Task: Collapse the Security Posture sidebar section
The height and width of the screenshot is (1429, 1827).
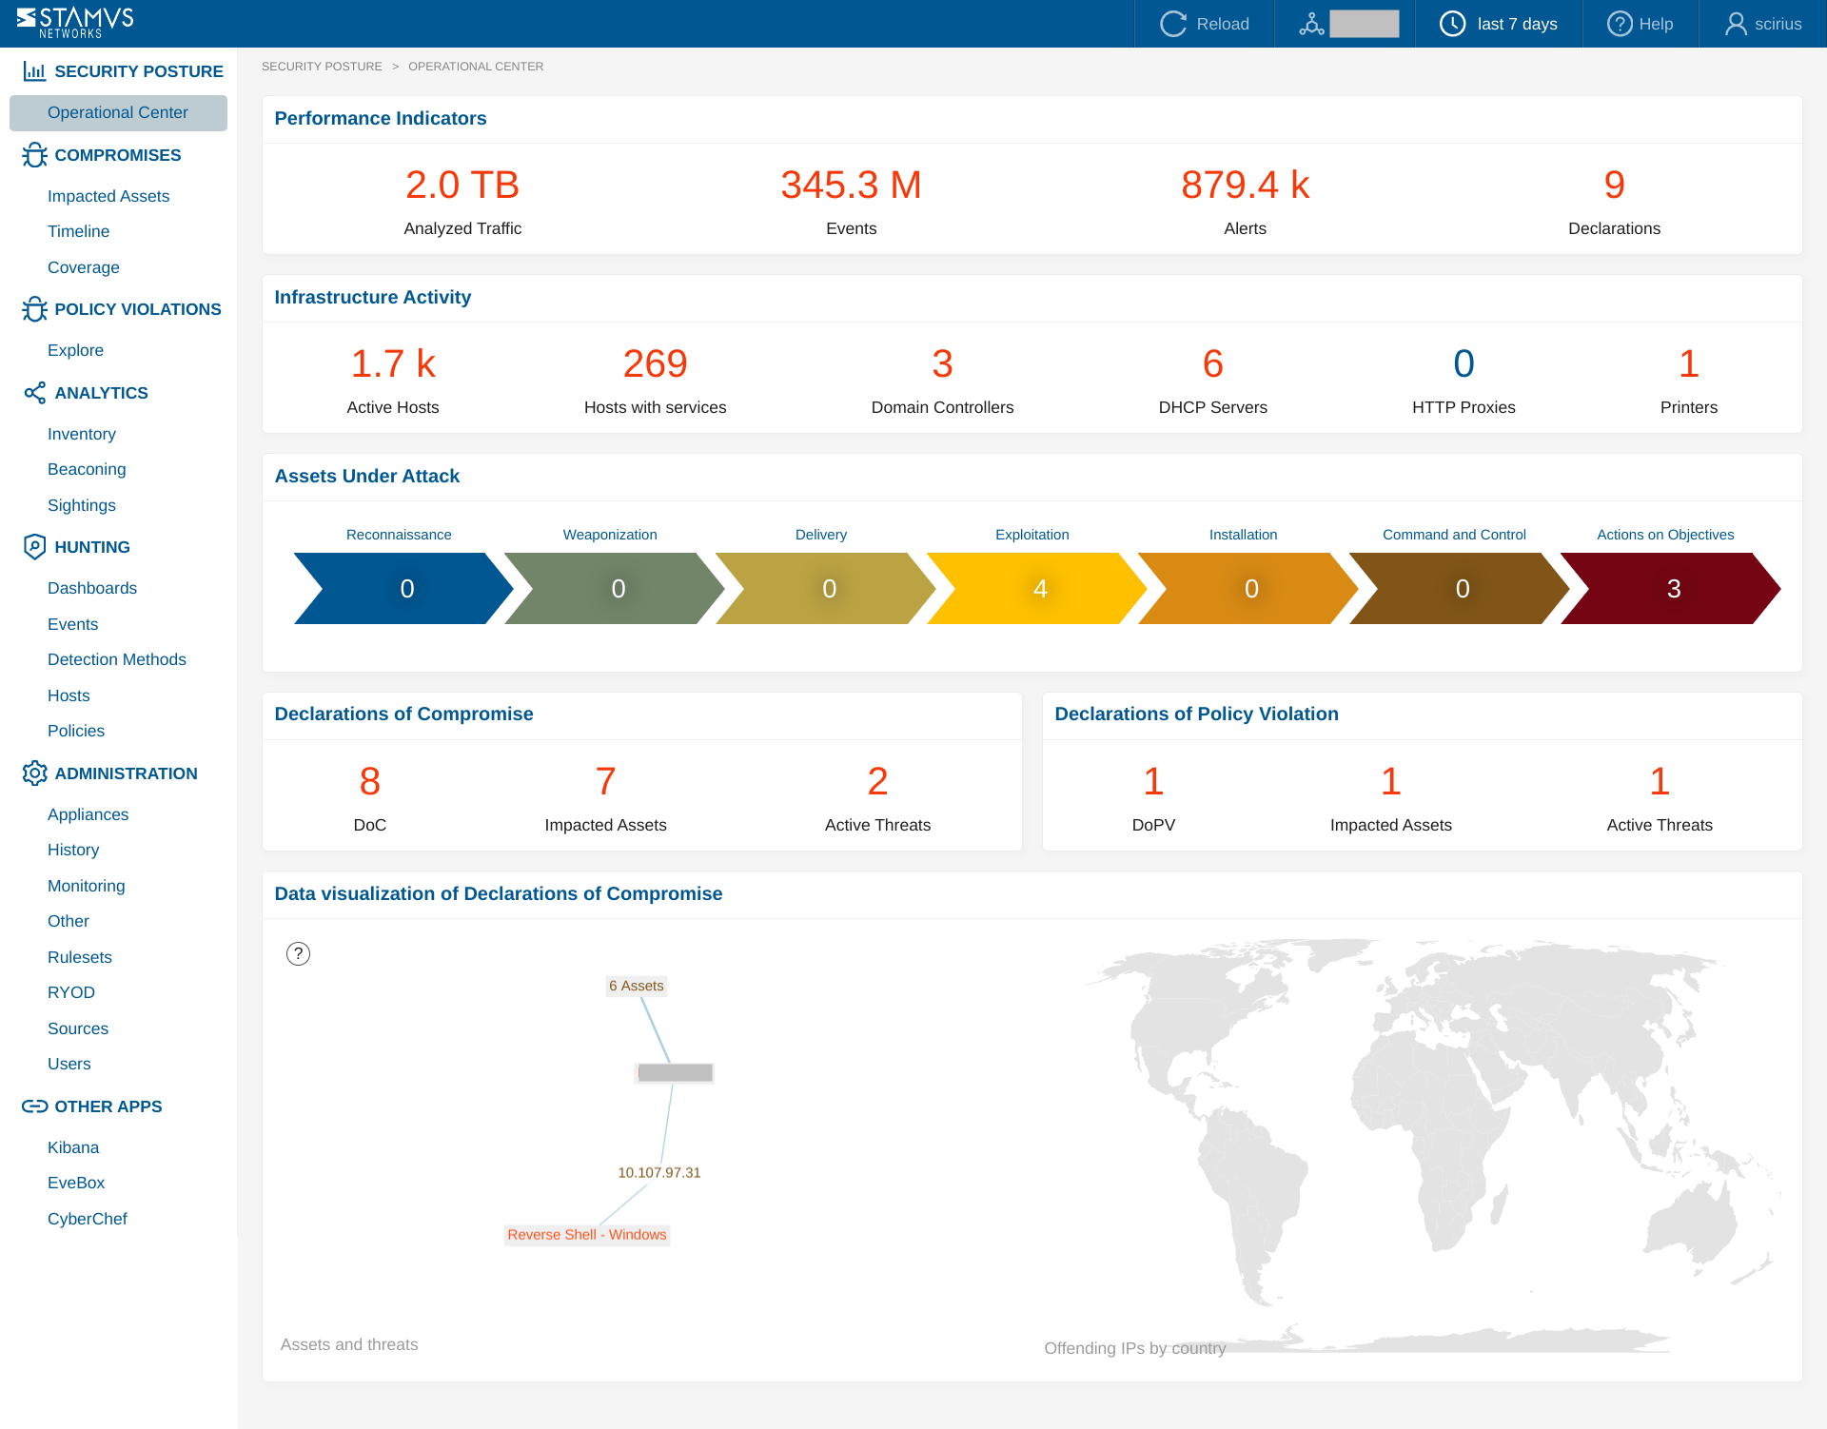Action: point(138,71)
